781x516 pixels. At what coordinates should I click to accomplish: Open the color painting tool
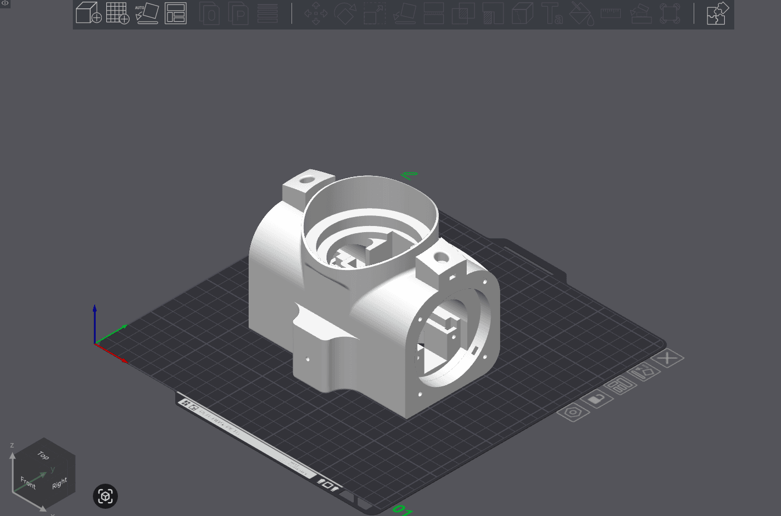582,14
